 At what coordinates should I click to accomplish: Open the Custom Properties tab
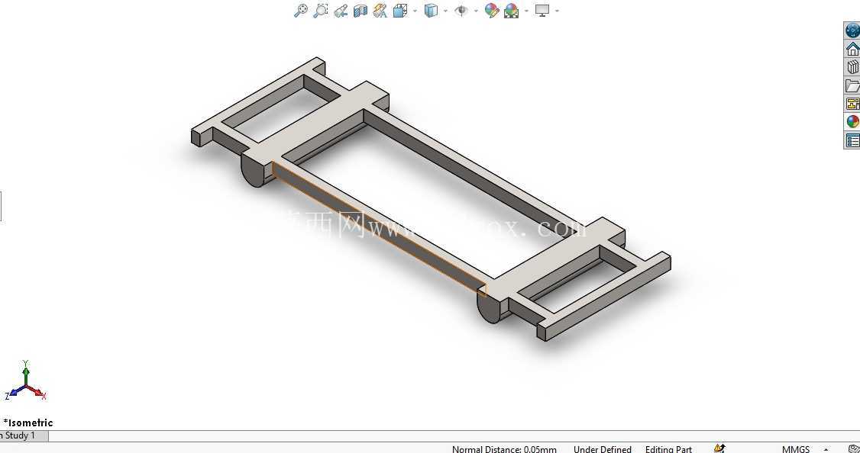852,140
